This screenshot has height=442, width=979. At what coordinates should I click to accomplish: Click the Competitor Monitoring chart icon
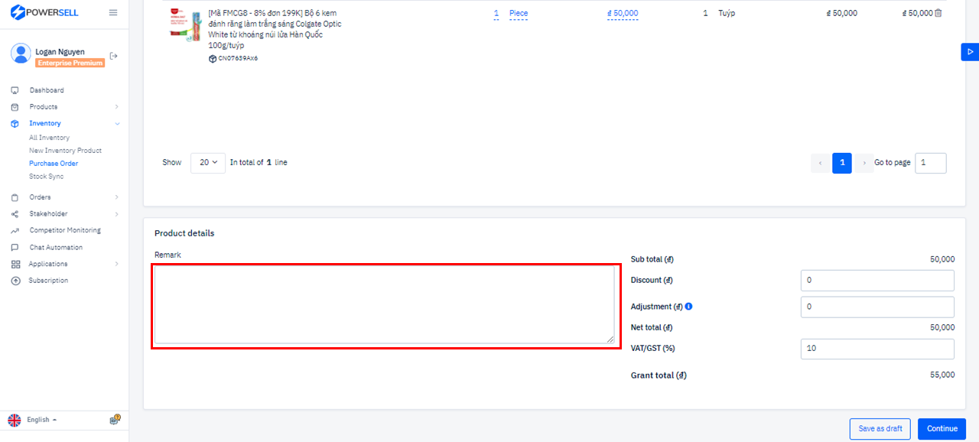coord(15,231)
